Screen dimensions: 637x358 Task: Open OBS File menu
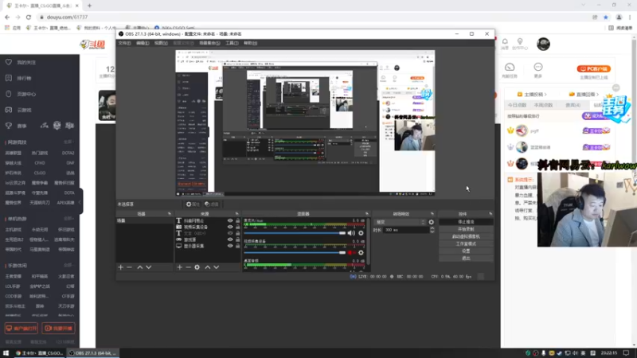click(124, 43)
